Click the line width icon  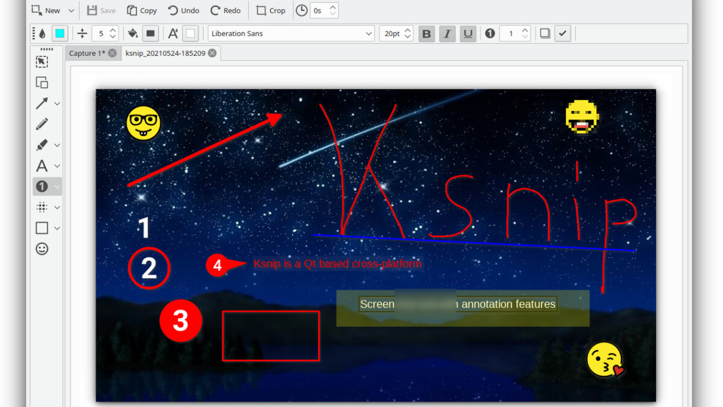tap(83, 34)
